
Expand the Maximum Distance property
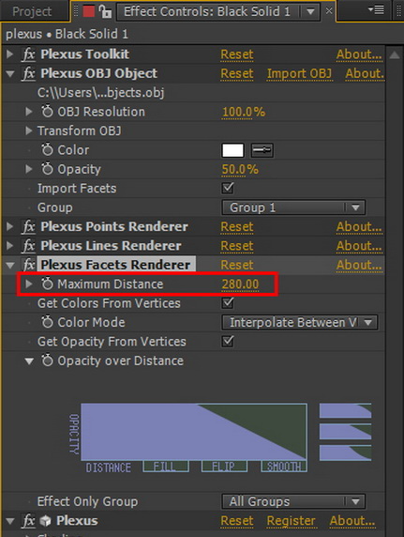click(29, 284)
